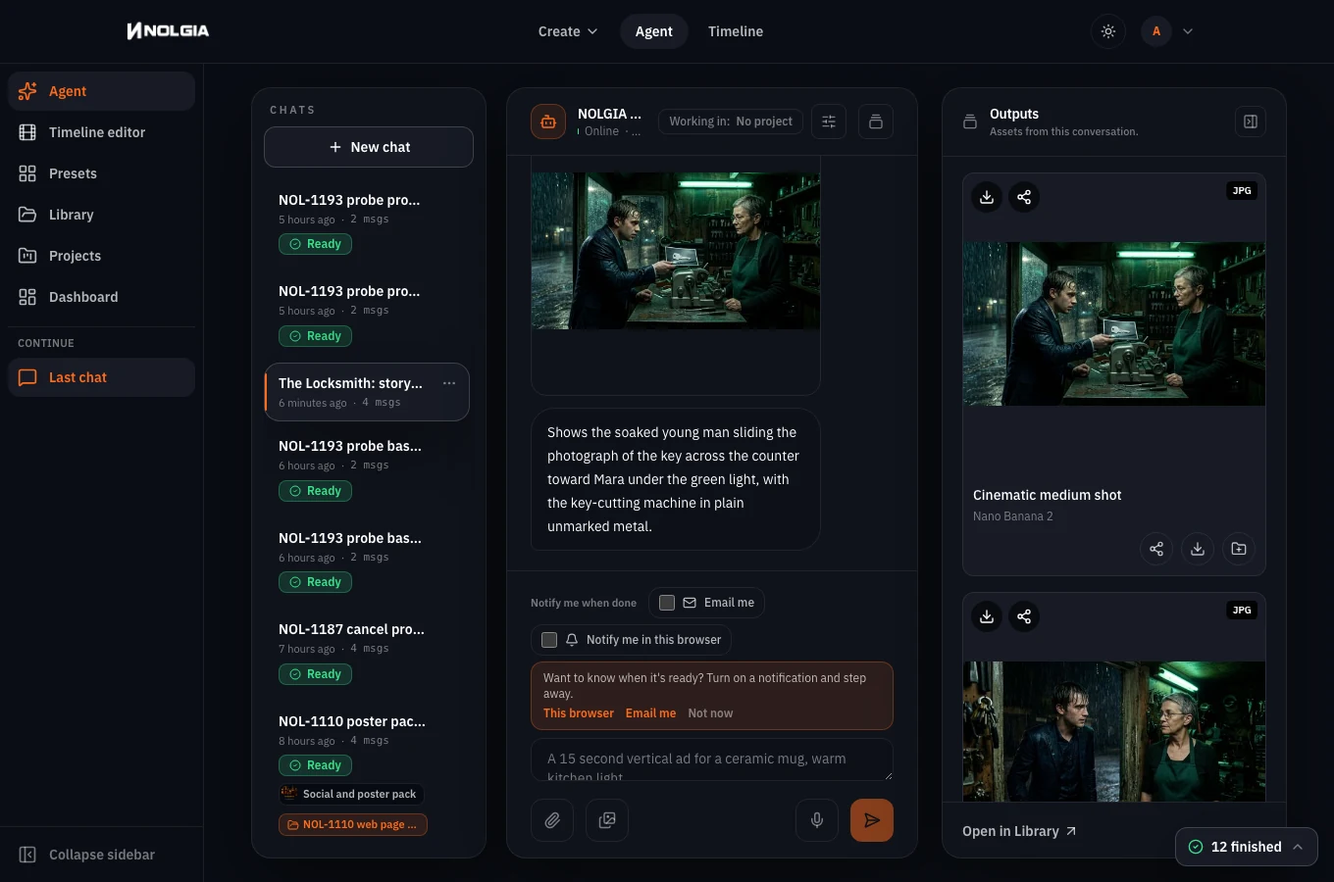Check Notify me in this browser
Image resolution: width=1334 pixels, height=882 pixels.
(x=549, y=640)
